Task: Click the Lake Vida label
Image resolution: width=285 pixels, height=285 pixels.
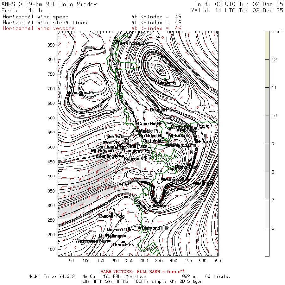Action: coord(114,136)
